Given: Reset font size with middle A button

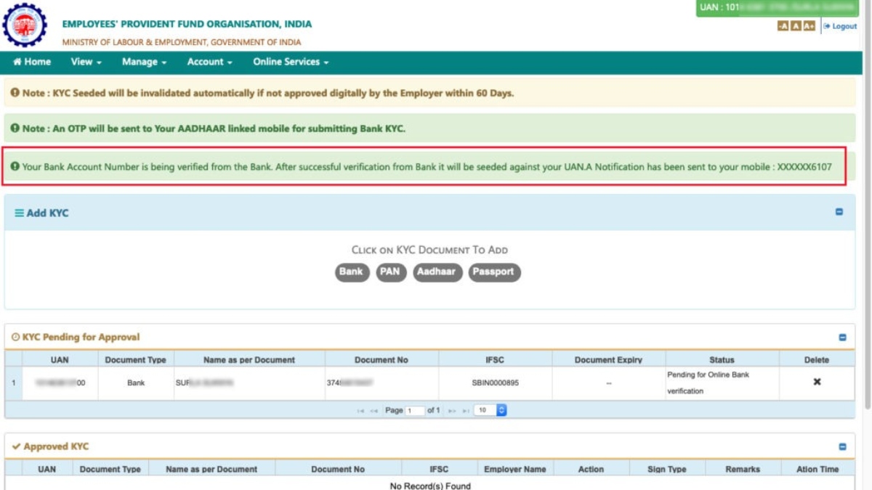Looking at the screenshot, I should 796,26.
